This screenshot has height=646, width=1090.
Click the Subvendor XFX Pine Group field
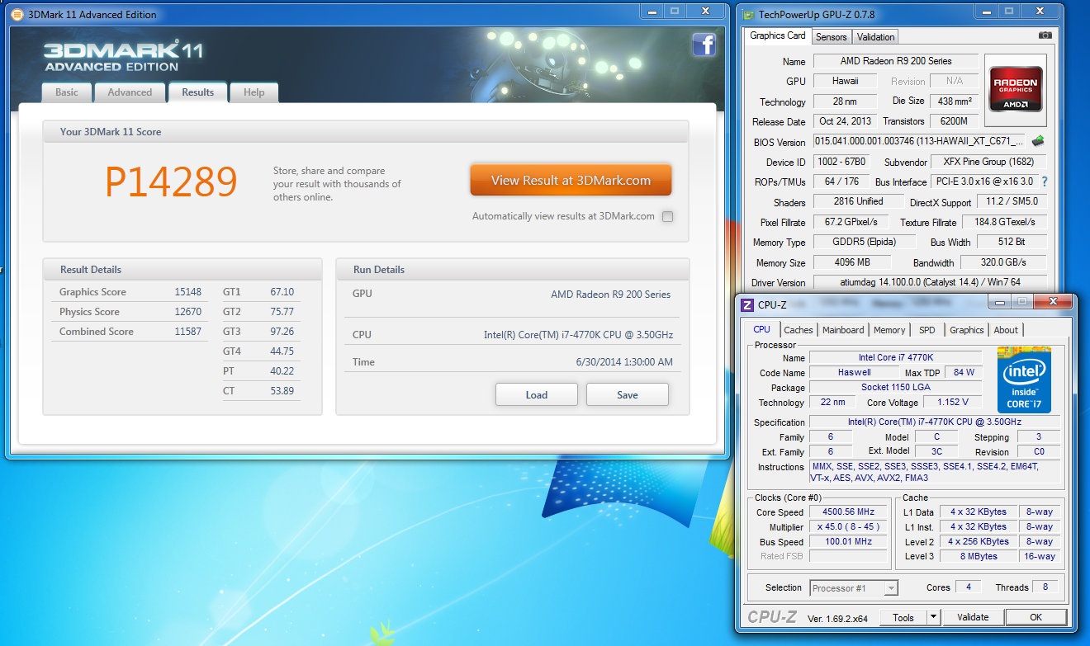pos(988,162)
